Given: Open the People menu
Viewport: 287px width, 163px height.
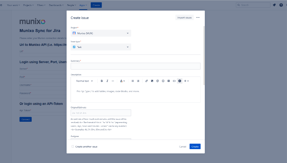Looking at the screenshot, I should click(71, 5).
